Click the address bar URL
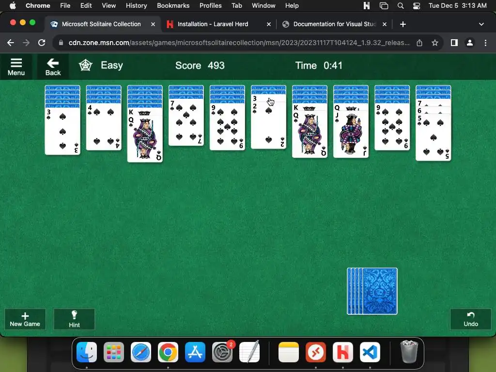This screenshot has width=496, height=372. (x=239, y=43)
